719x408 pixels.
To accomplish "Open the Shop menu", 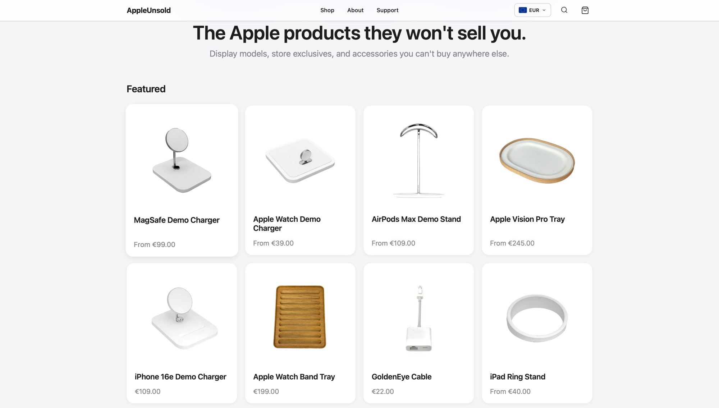I will 327,10.
